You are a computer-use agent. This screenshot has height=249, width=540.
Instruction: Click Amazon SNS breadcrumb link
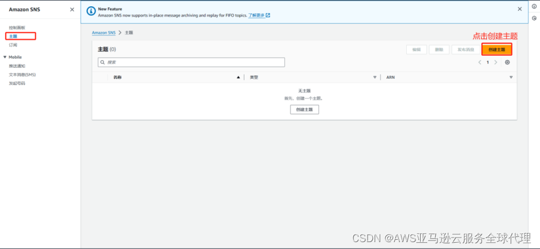(104, 33)
